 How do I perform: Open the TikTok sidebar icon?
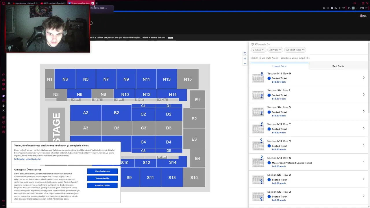point(3,106)
